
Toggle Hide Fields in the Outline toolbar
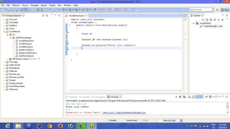[x=211, y=20]
